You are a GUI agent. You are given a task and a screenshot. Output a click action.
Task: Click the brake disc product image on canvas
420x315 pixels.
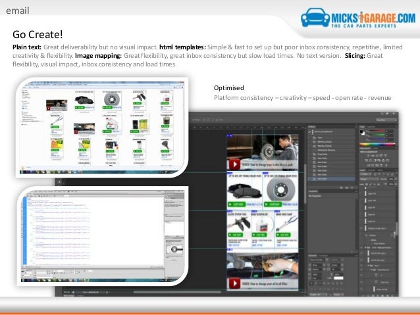pyautogui.click(x=280, y=190)
